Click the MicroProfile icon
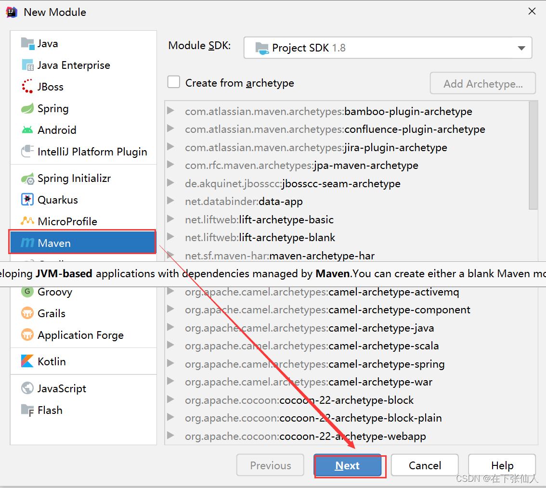 click(27, 221)
